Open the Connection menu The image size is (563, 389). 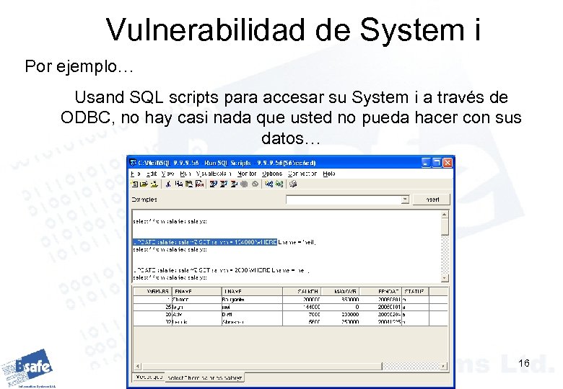coord(302,174)
